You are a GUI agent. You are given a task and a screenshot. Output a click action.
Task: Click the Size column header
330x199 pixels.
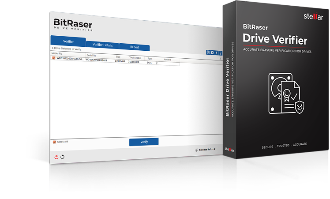[118, 57]
